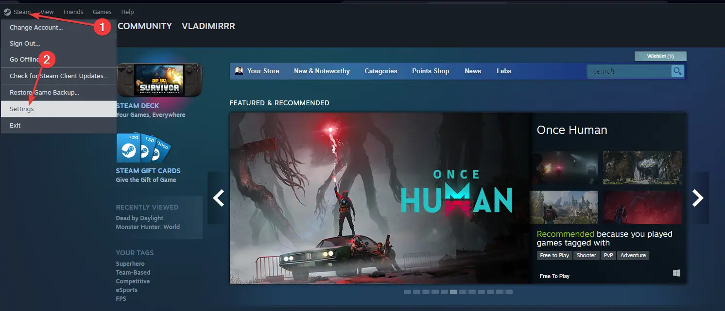Select the FPS tag
The height and width of the screenshot is (311, 725).
click(121, 299)
